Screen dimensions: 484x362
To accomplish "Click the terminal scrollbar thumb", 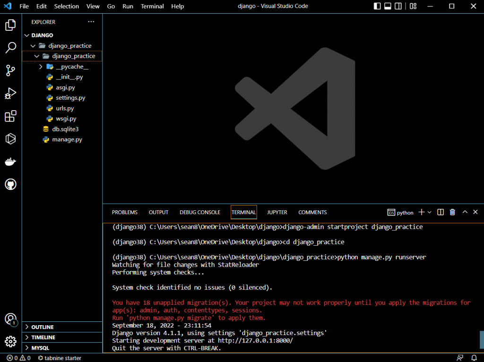I will [x=482, y=340].
